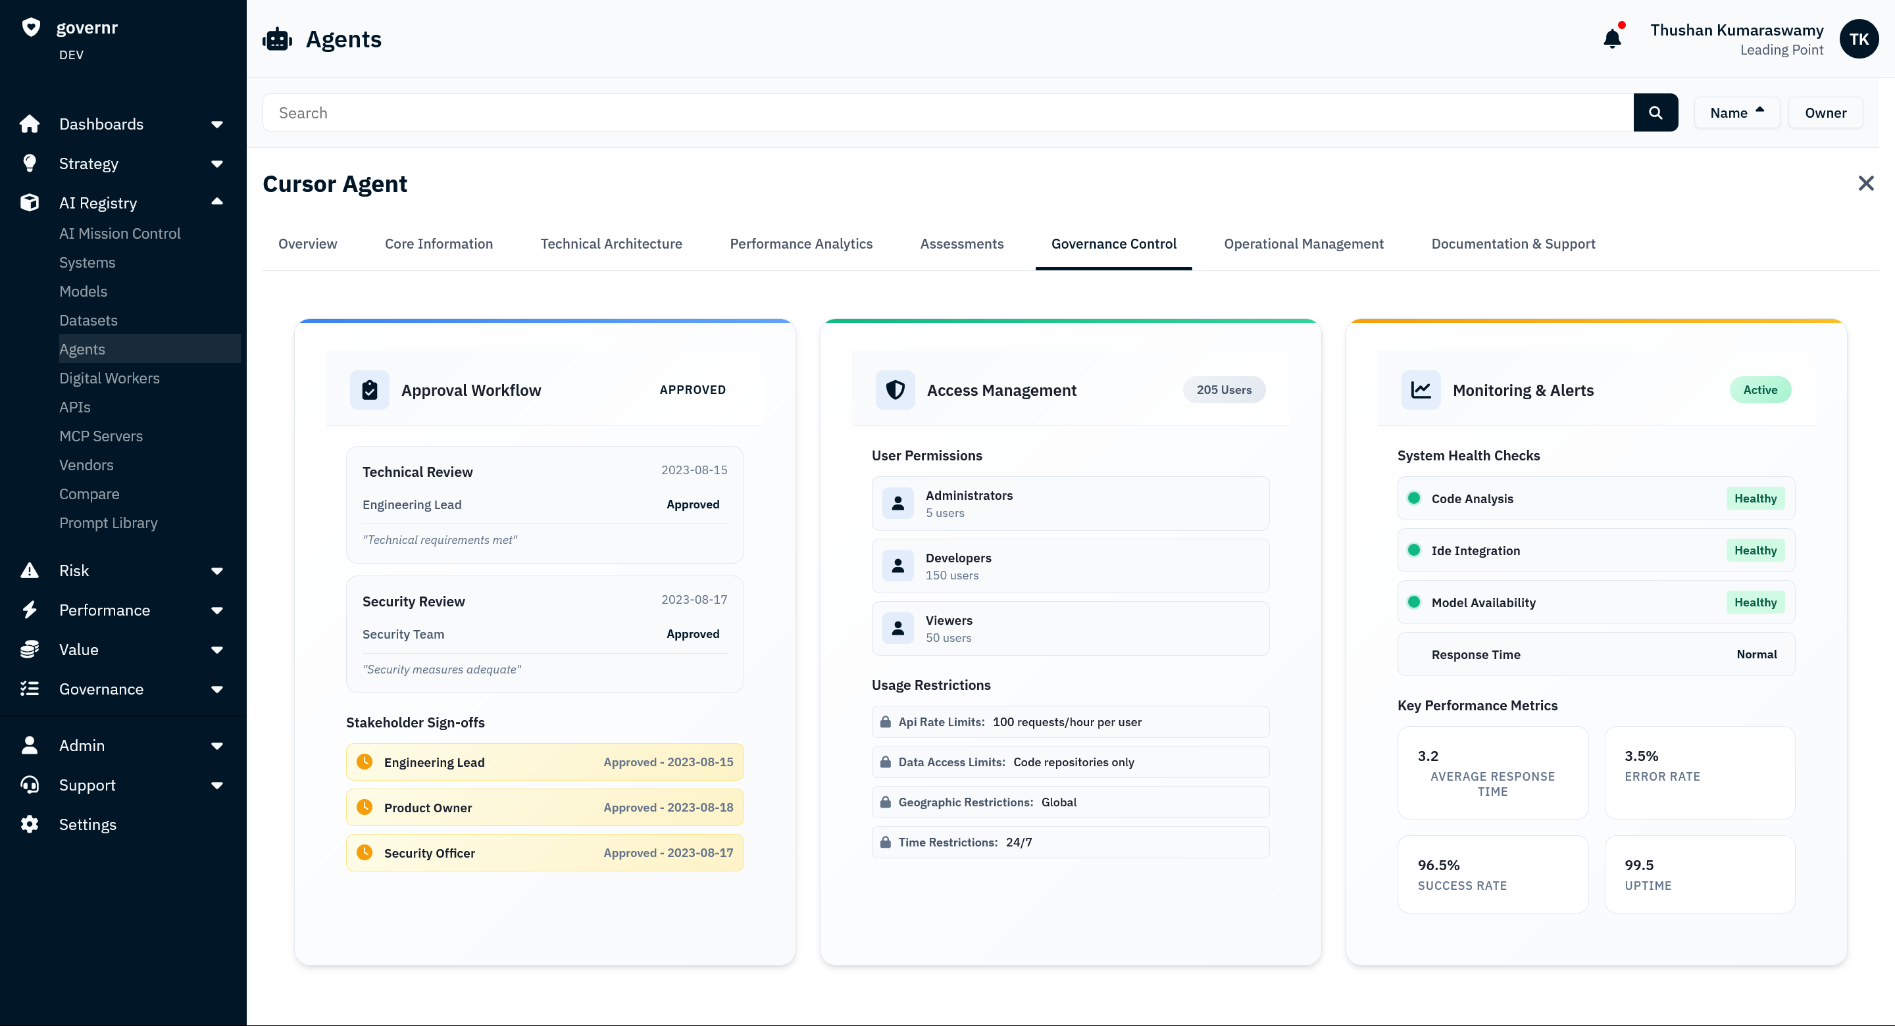The height and width of the screenshot is (1026, 1895).
Task: Open Digital Workers in sidebar
Action: [x=109, y=378]
